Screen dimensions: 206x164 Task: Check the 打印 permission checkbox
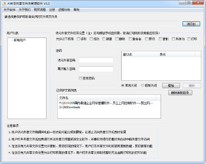pos(189,39)
